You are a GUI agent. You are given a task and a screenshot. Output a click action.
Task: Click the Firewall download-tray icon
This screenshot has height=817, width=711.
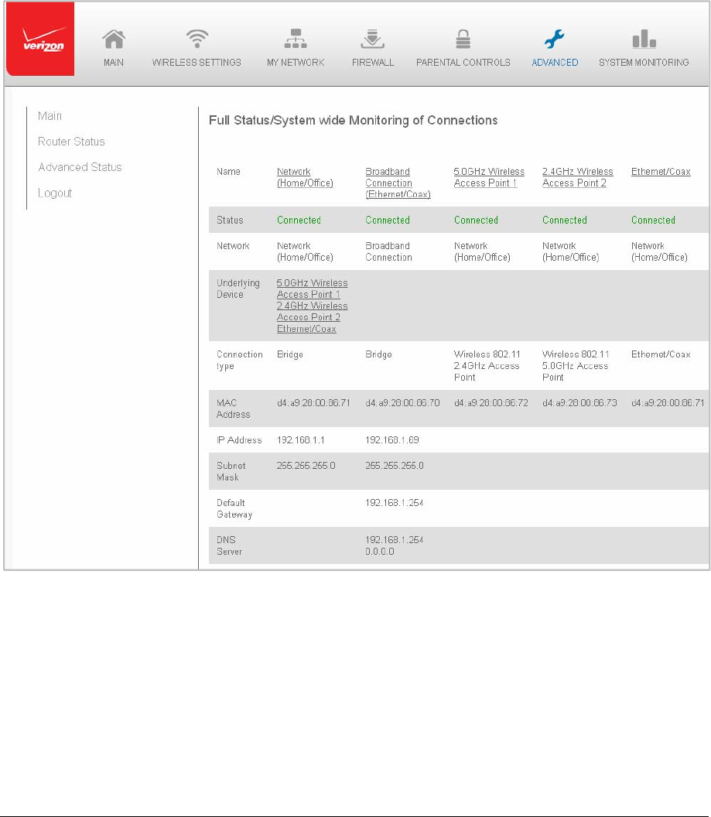pyautogui.click(x=372, y=39)
